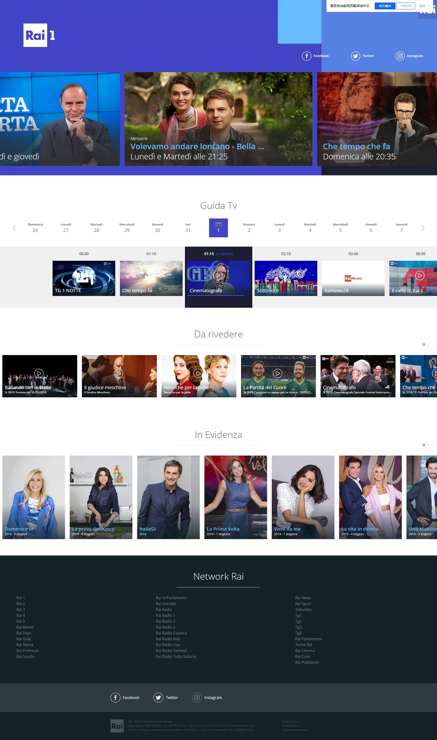437x740 pixels.
Task: Open footer Instagram icon
Action: click(197, 697)
